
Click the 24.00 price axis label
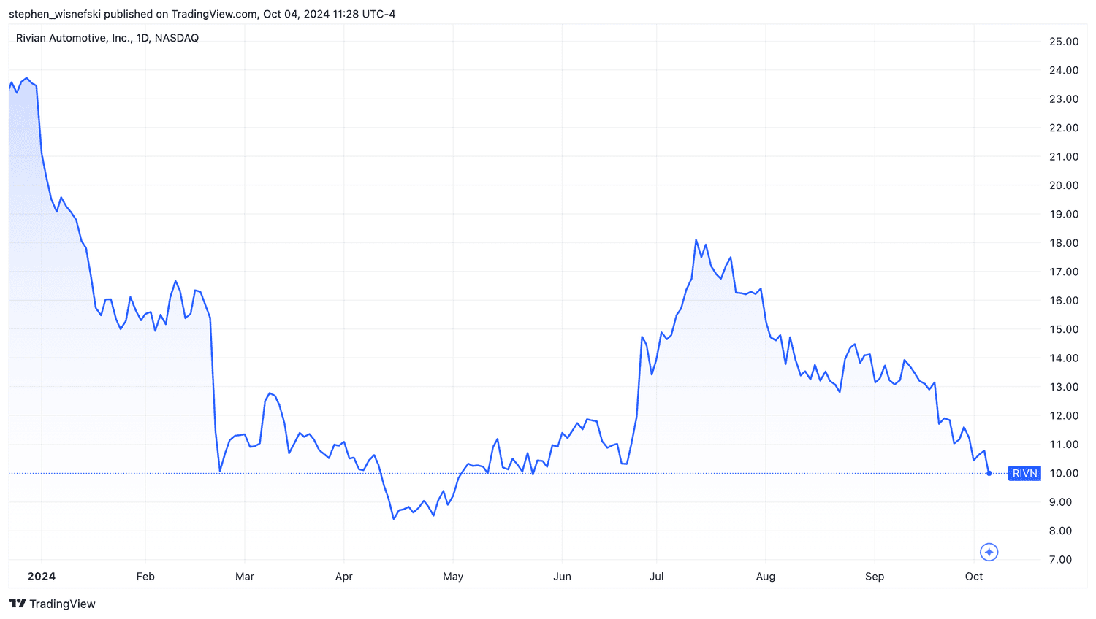pos(1064,70)
